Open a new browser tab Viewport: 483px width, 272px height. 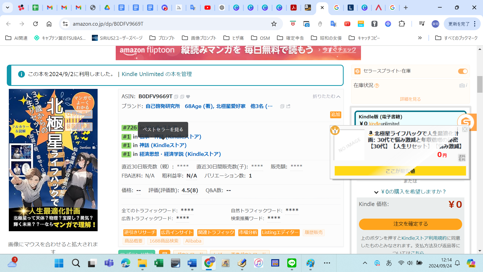406,8
